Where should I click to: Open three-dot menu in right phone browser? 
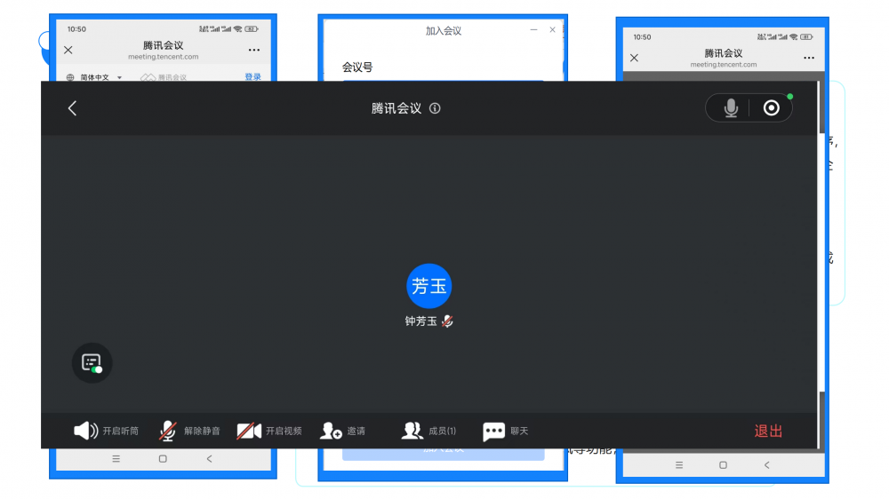pyautogui.click(x=809, y=58)
